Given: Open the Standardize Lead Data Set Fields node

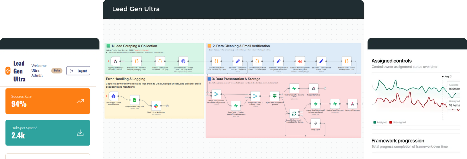Looking at the screenshot, I should pyautogui.click(x=238, y=61).
